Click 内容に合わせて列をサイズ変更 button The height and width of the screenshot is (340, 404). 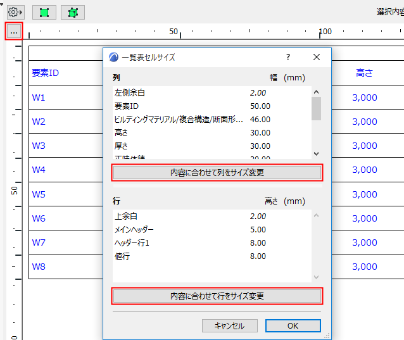coord(217,173)
